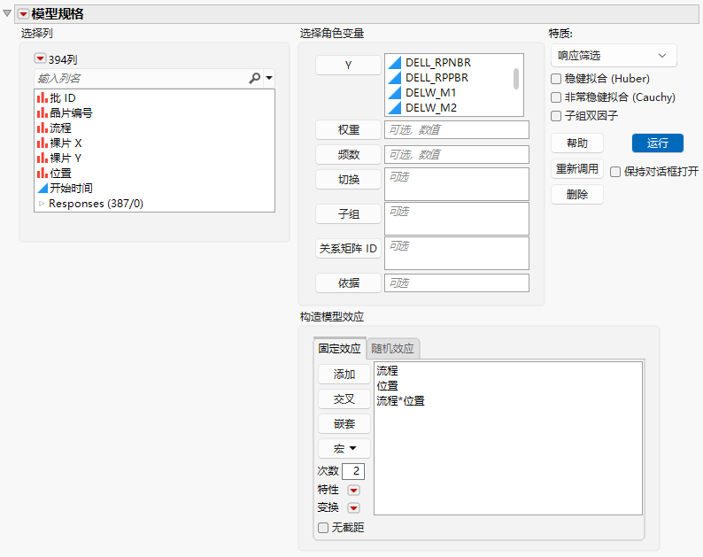The image size is (703, 557).
Task: Click the nominal icon beside 晶片编号
Action: (42, 113)
